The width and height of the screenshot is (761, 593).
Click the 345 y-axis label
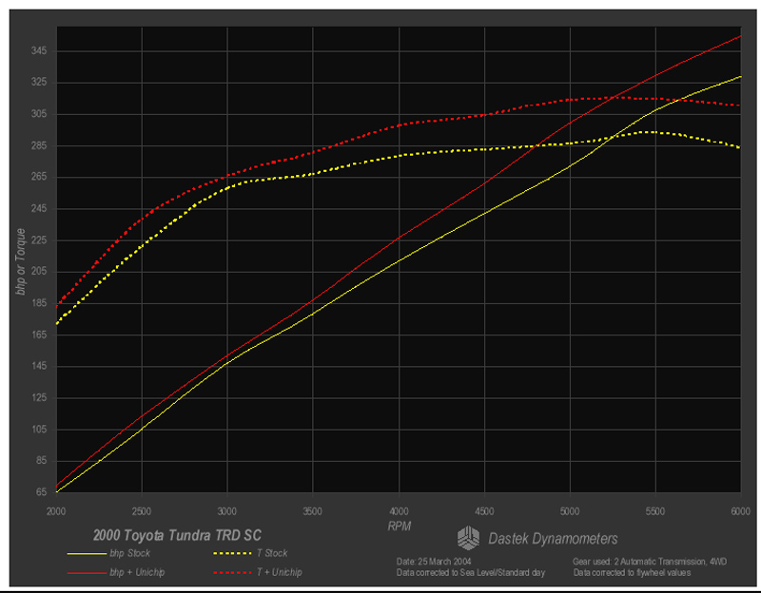39,51
